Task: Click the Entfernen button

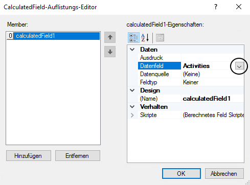Action: (x=78, y=155)
